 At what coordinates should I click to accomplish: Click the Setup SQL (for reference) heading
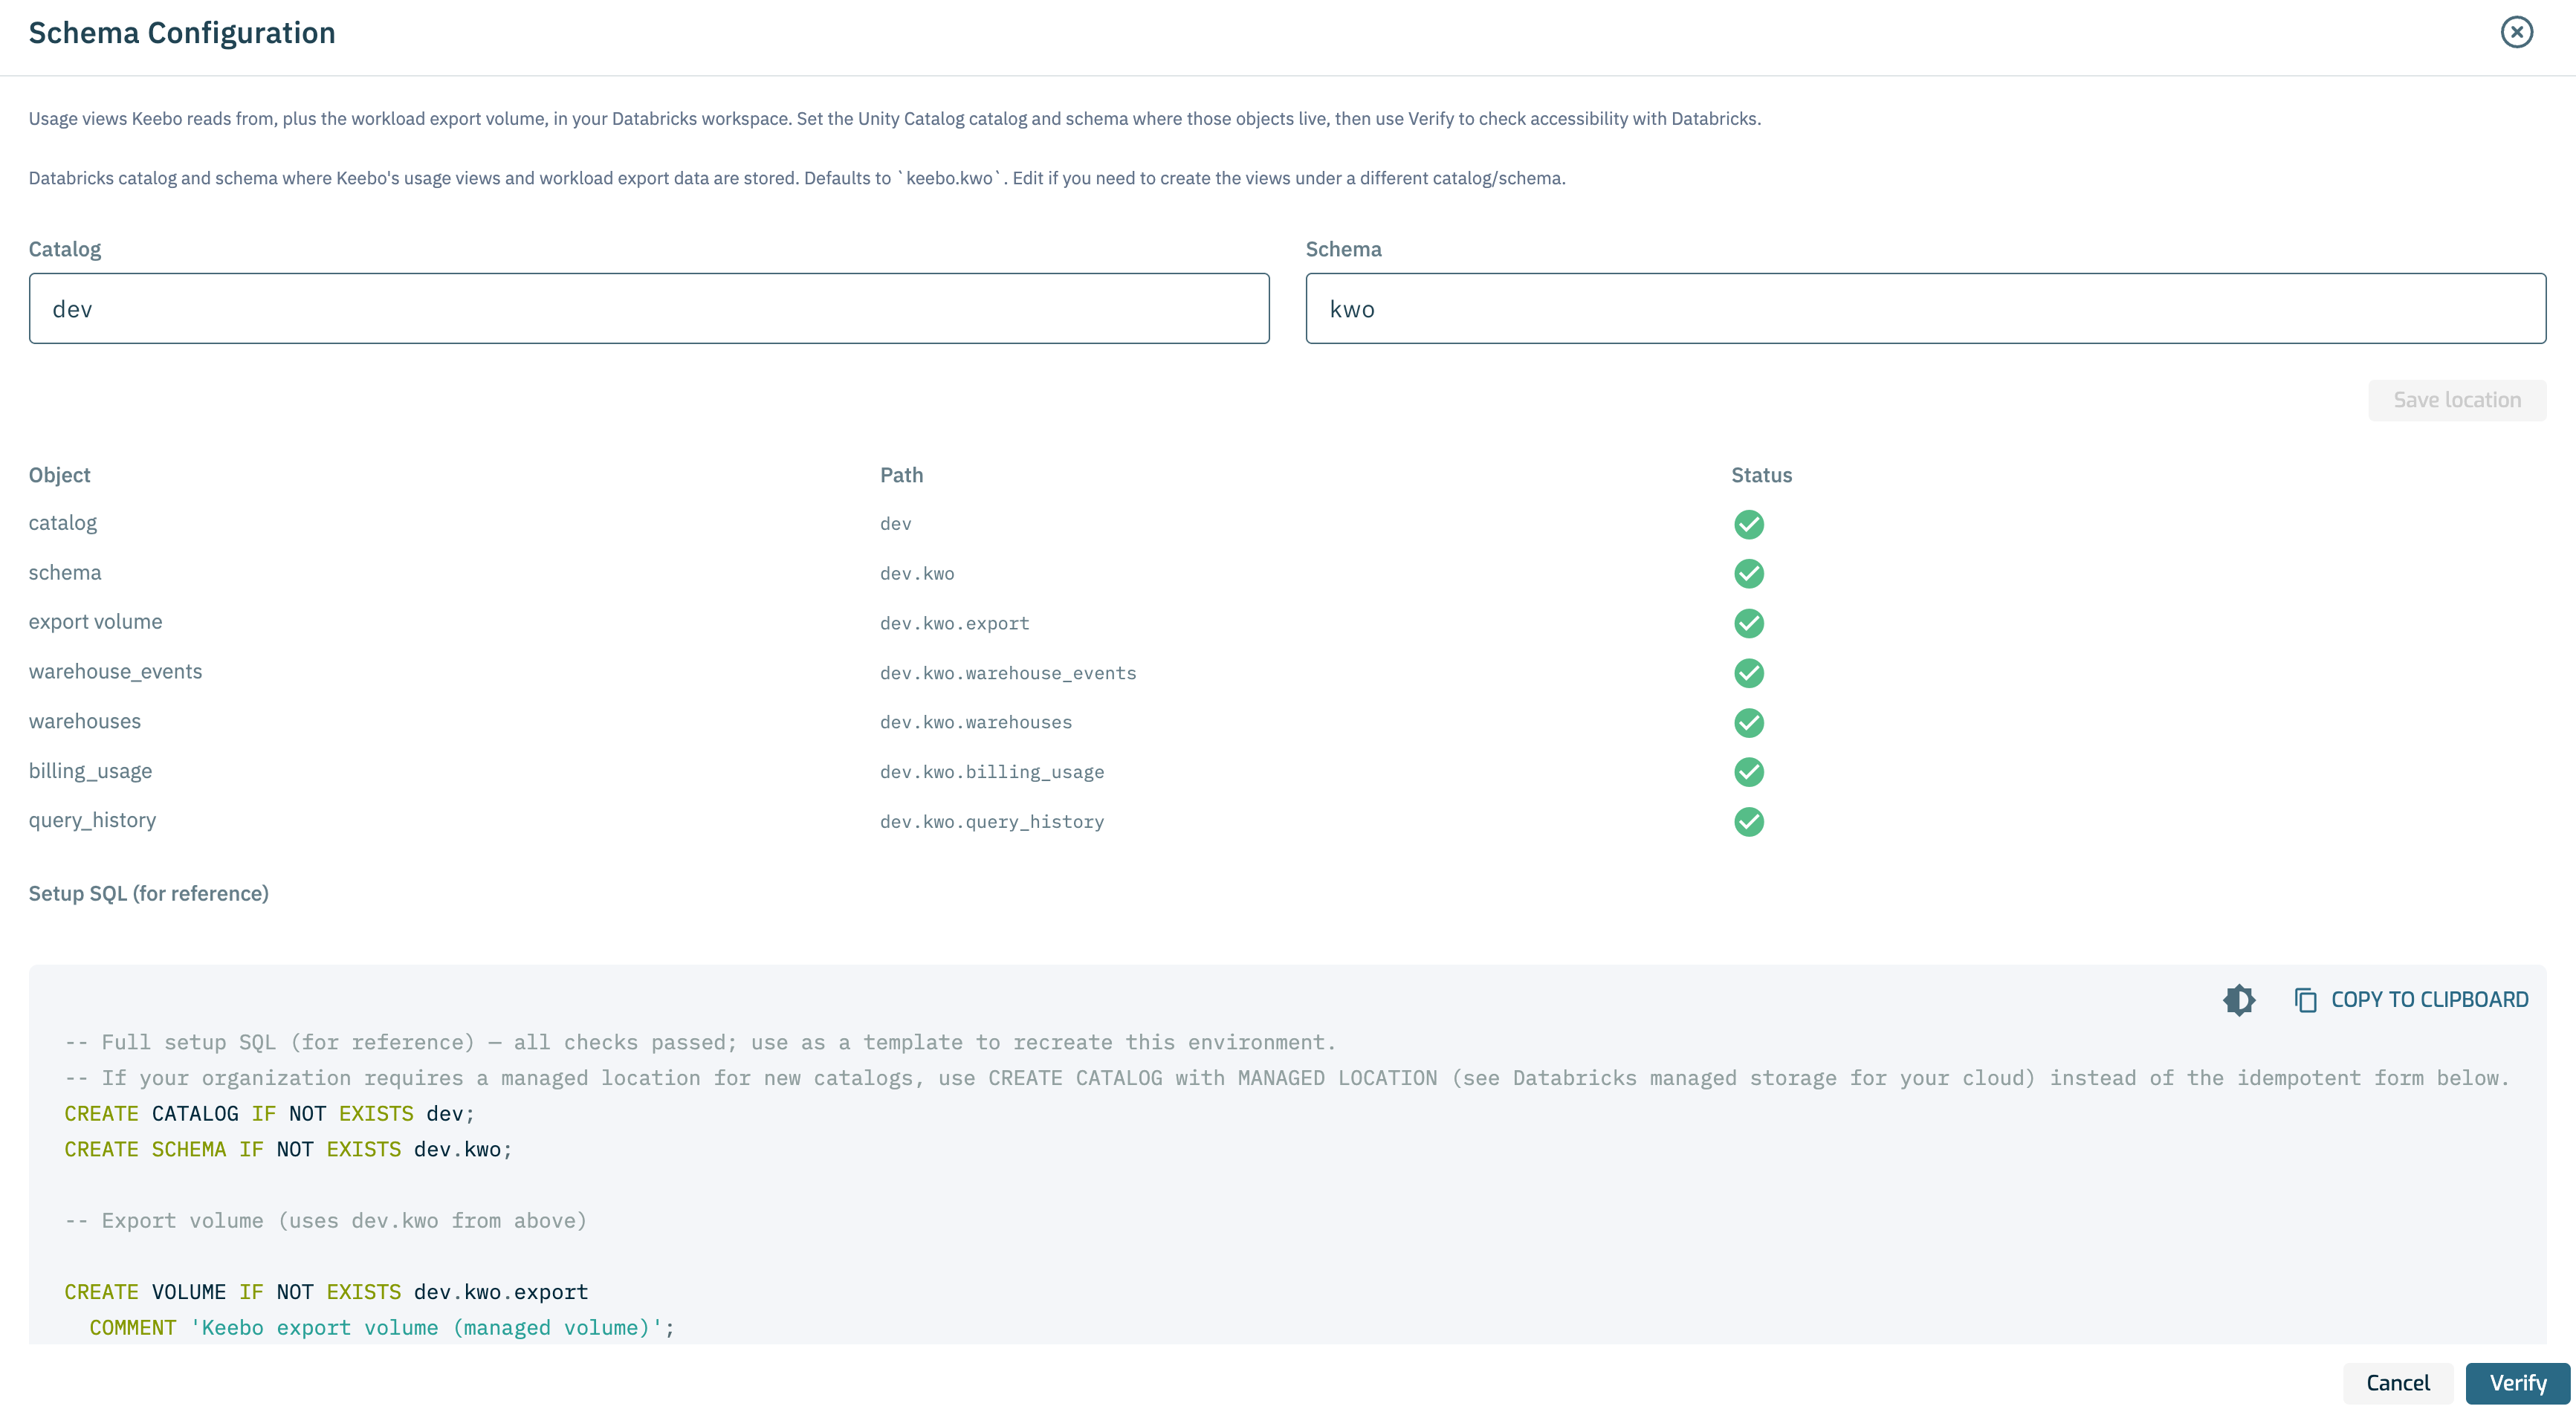[x=148, y=893]
